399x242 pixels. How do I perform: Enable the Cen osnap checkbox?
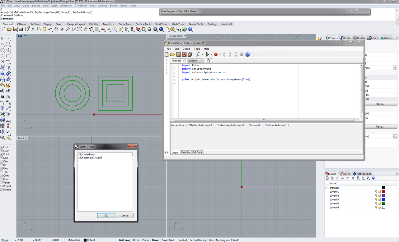2,162
